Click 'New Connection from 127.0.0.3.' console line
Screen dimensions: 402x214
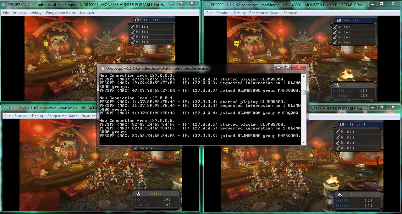137,75
